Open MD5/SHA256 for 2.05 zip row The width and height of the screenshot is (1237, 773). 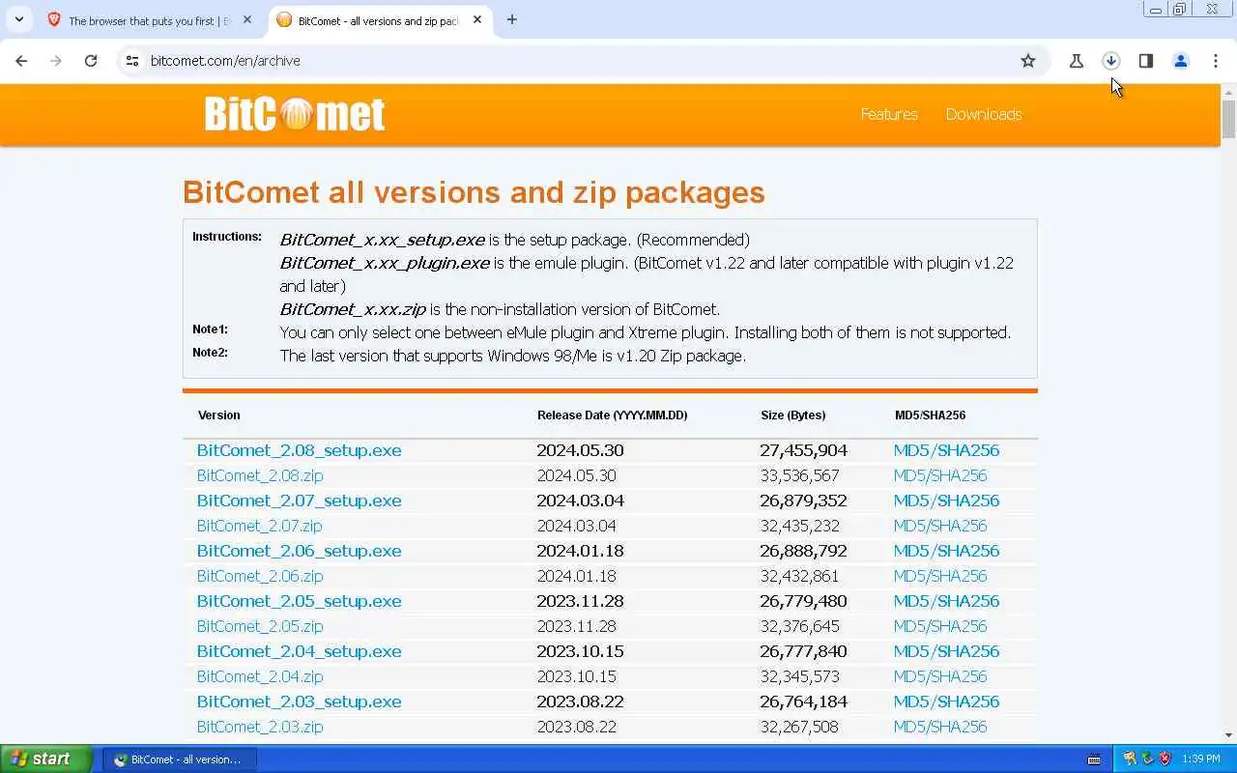940,626
